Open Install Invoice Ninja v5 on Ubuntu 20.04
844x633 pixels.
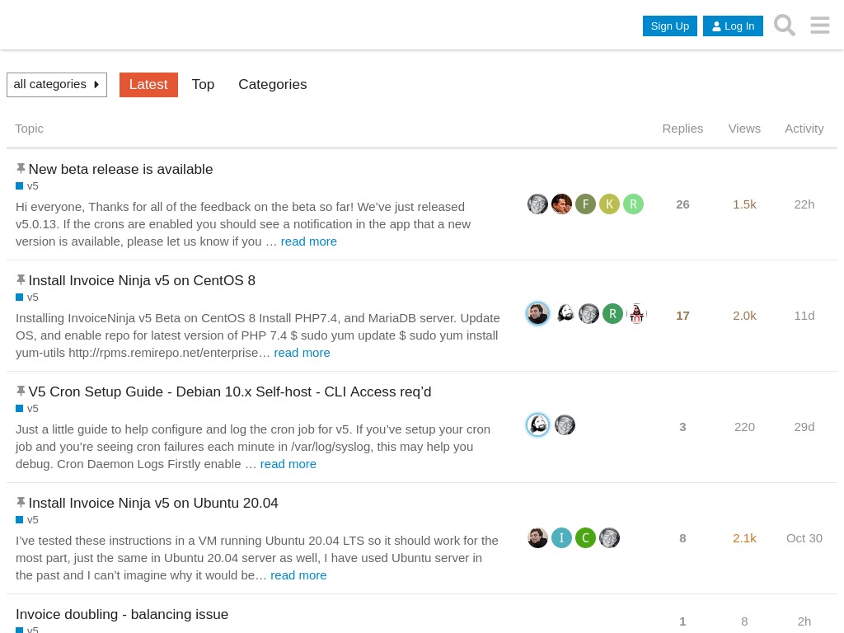(153, 503)
